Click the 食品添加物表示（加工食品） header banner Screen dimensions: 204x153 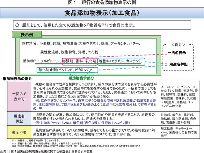102,13
